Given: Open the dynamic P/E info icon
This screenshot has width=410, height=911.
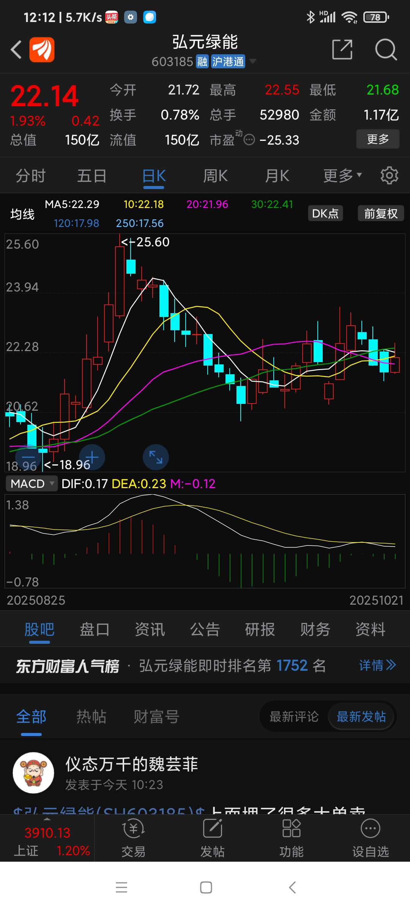Looking at the screenshot, I should 249,140.
